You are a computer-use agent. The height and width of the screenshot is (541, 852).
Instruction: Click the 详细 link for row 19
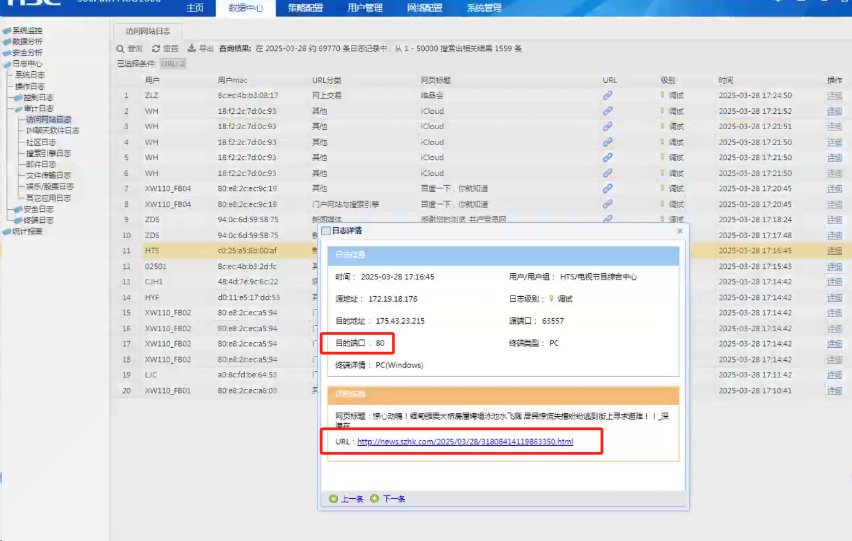pyautogui.click(x=834, y=375)
